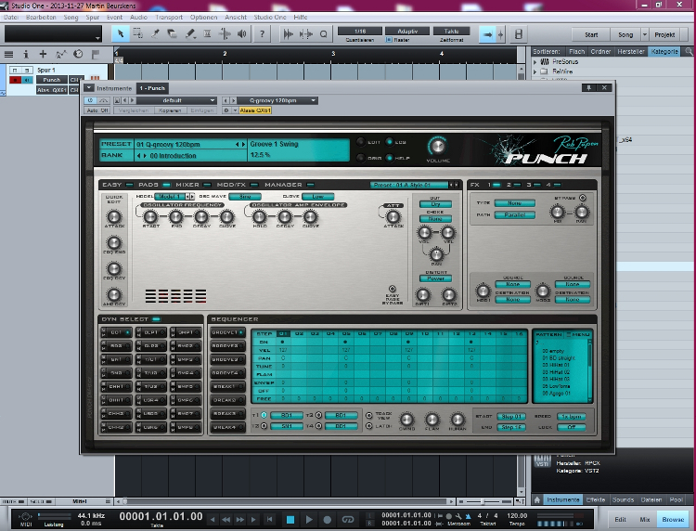Toggle the metronome icon in transport
The image size is (696, 531).
tap(467, 516)
